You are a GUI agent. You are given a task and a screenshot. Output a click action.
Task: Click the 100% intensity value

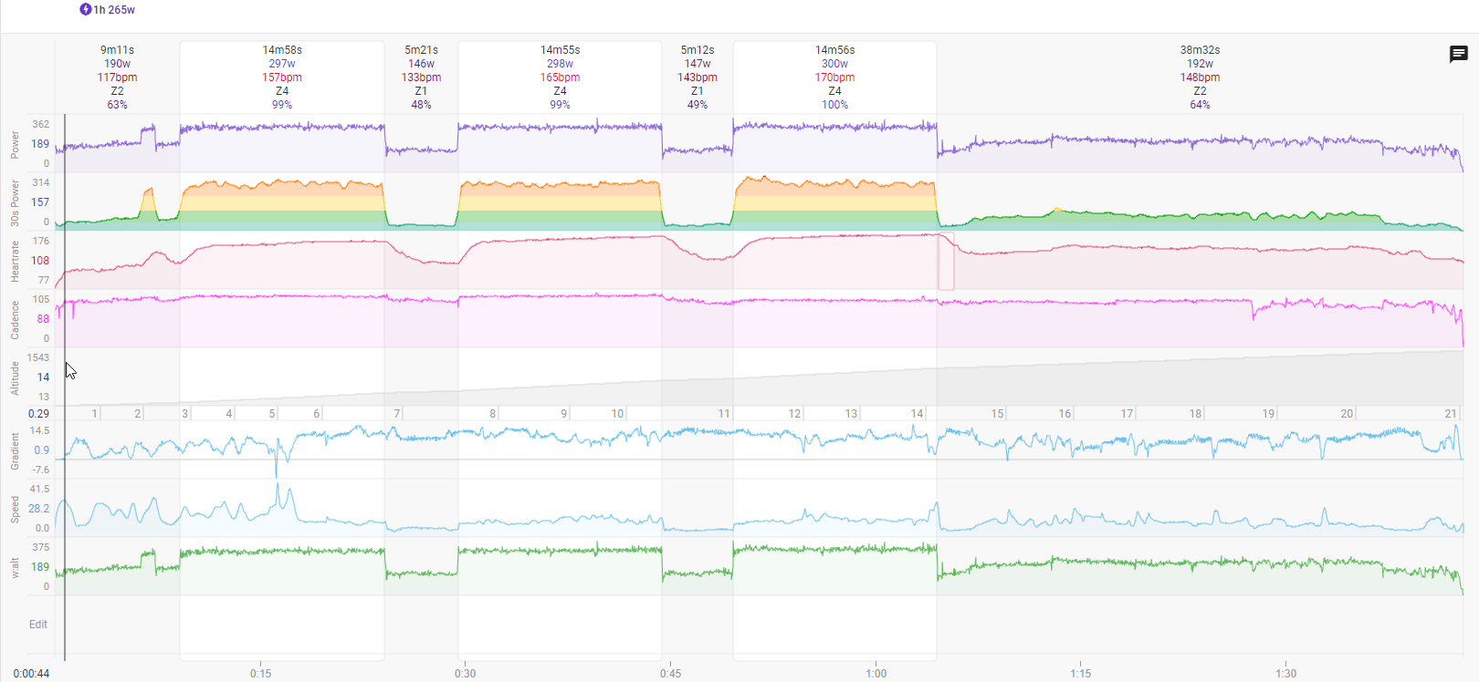coord(834,105)
